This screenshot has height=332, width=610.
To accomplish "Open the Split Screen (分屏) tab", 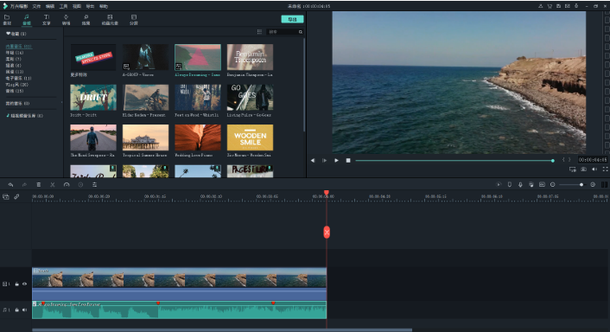I will point(133,20).
